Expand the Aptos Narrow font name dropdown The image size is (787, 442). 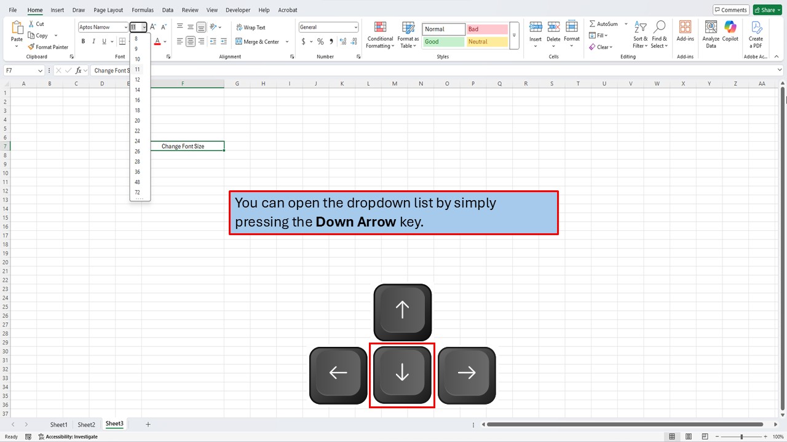(x=125, y=27)
